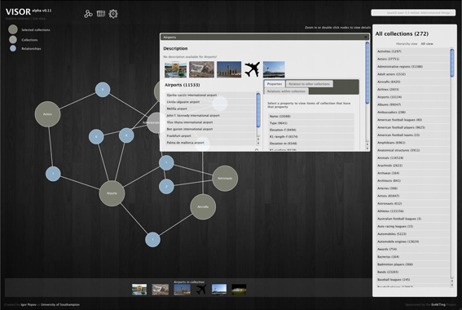Image resolution: width=462 pixels, height=310 pixels.
Task: Open Relation to other collections tab
Action: click(x=309, y=84)
